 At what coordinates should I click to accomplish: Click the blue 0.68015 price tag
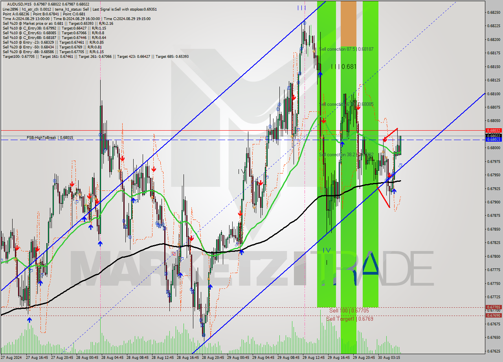point(494,139)
